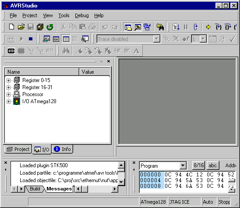Click the output horizontal scroll right arrow
240x208 pixels.
click(x=115, y=189)
